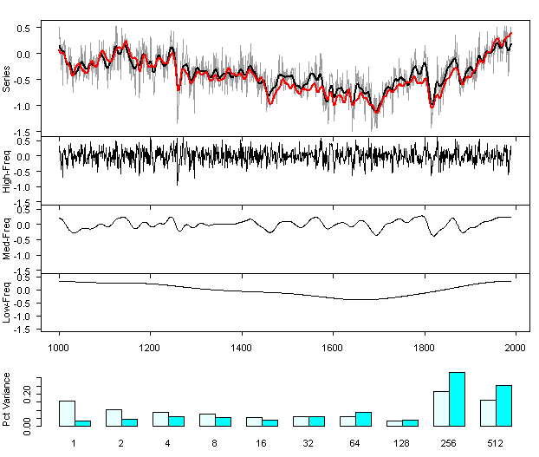
Task: Click the 'Pct Variance' axis label
Action: [x=7, y=398]
